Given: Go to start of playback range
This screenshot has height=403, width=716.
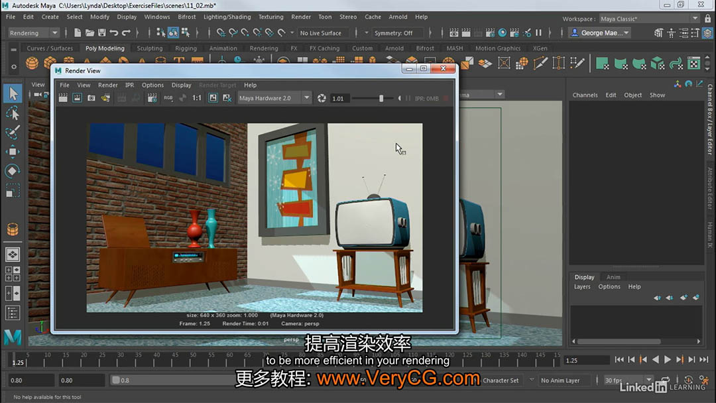Looking at the screenshot, I should [619, 360].
